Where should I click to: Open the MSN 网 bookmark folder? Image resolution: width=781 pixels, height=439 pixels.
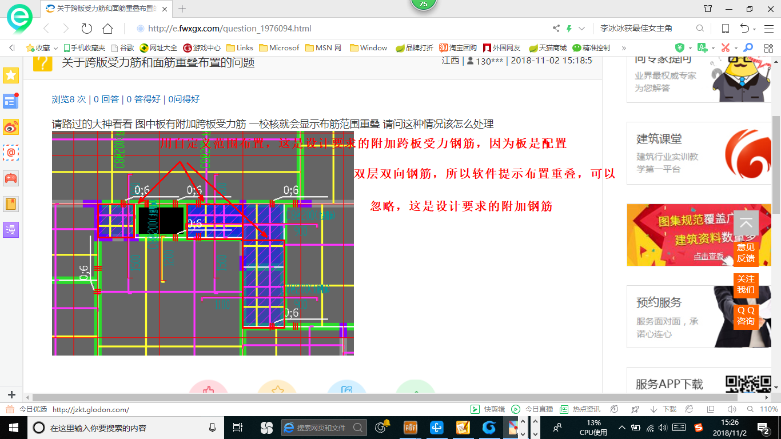click(324, 48)
